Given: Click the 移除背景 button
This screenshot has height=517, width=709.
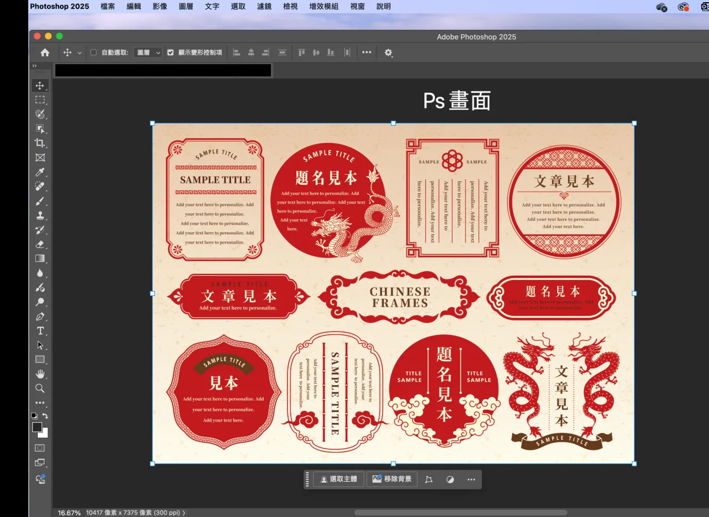Looking at the screenshot, I should (x=392, y=479).
